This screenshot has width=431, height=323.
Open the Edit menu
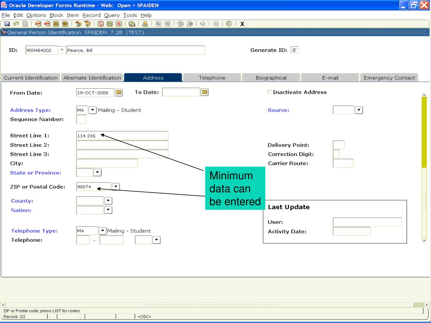(x=19, y=16)
